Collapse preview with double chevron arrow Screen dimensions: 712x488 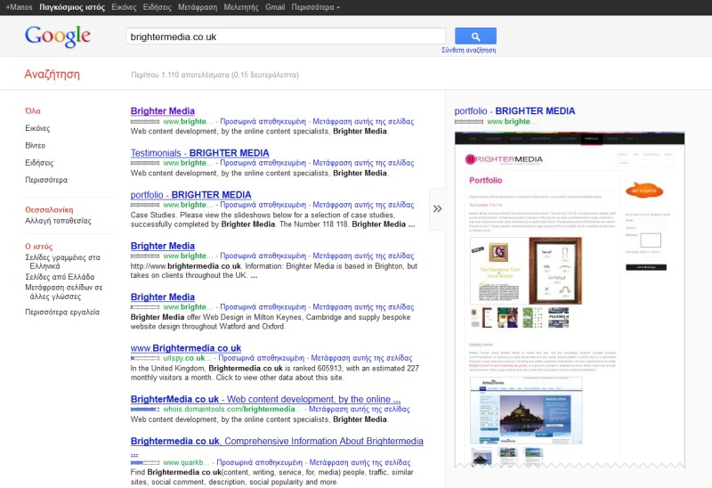pyautogui.click(x=437, y=209)
